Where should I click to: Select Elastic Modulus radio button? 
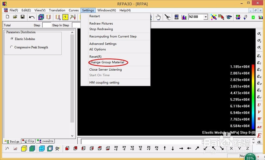12,39
